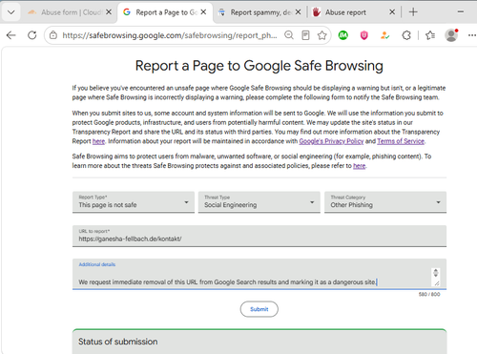Viewport: 477px width, 354px height.
Task: Click the Submit button
Action: (x=259, y=309)
